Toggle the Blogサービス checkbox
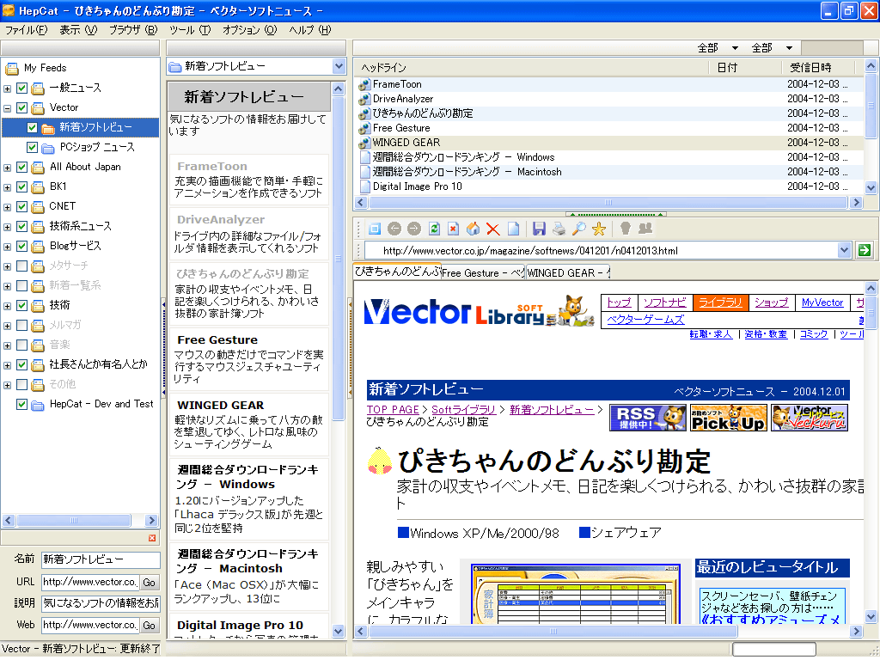 pos(21,247)
